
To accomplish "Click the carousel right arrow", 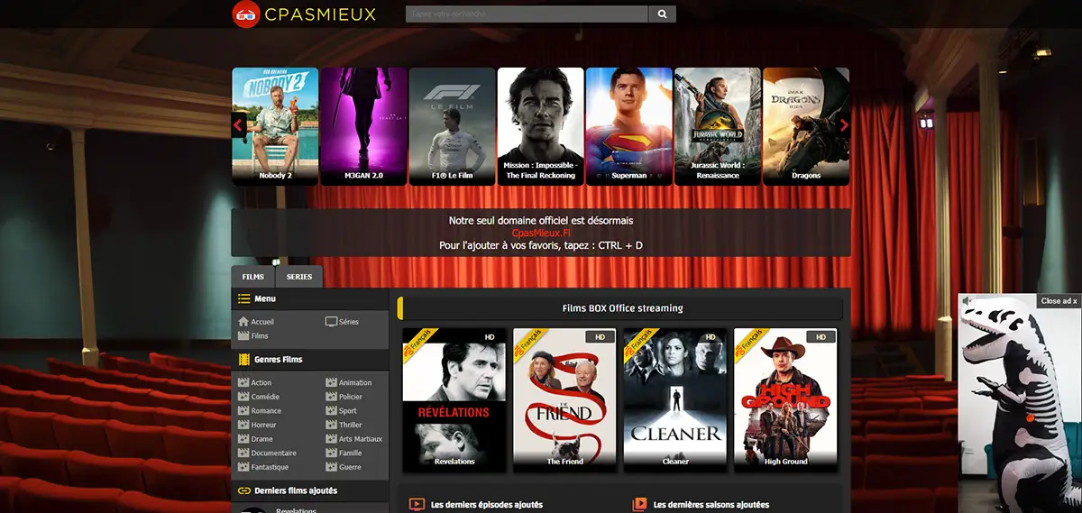I will point(843,125).
